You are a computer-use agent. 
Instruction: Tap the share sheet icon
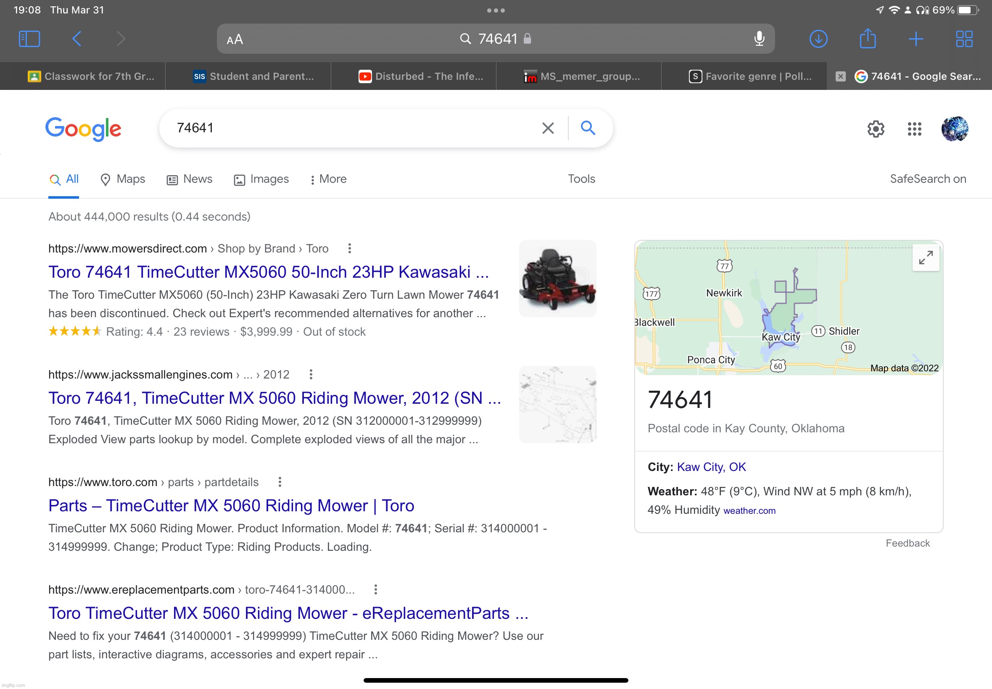[x=867, y=39]
